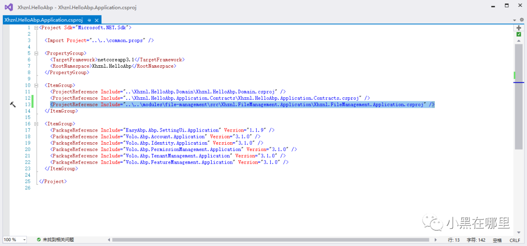Click the horizontal scrollbar left arrow
This screenshot has width=527, height=246.
[x=109, y=240]
